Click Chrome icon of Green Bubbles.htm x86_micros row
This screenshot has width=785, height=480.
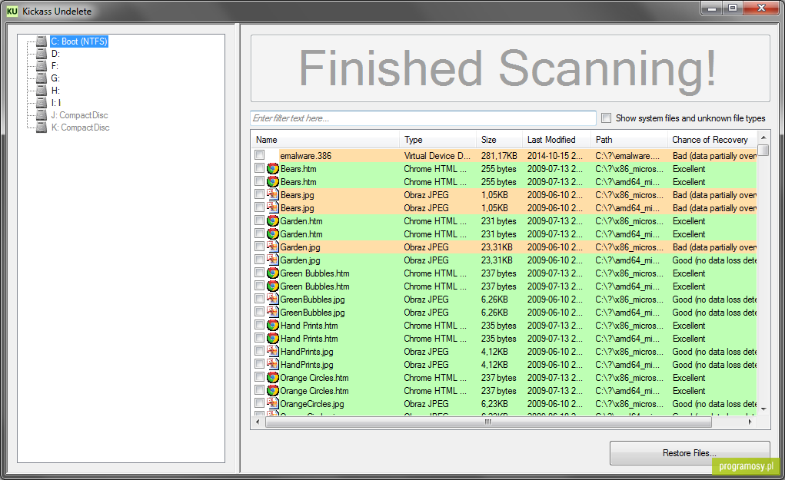pyautogui.click(x=273, y=273)
